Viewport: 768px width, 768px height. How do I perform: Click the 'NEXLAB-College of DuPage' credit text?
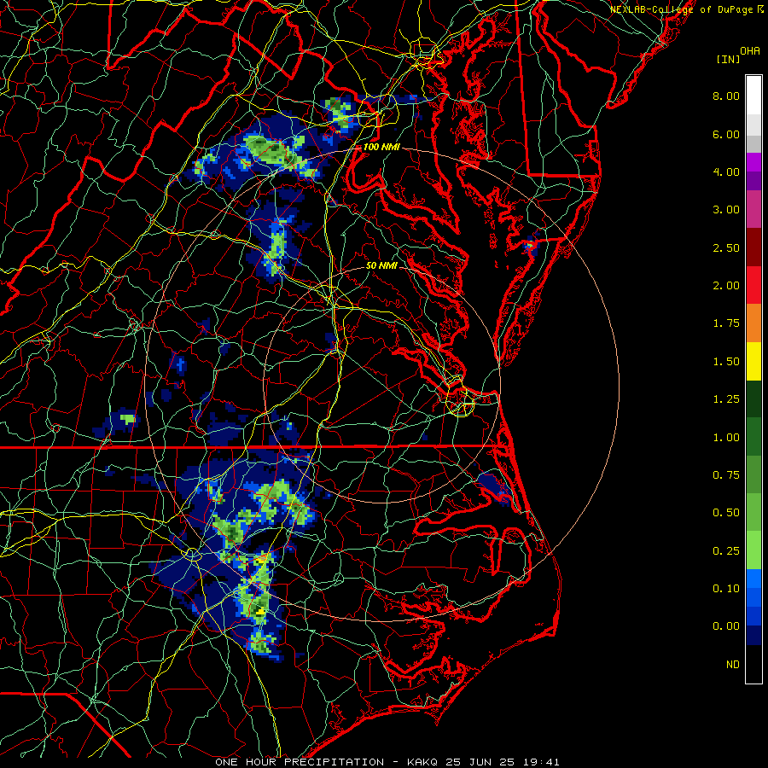(682, 9)
